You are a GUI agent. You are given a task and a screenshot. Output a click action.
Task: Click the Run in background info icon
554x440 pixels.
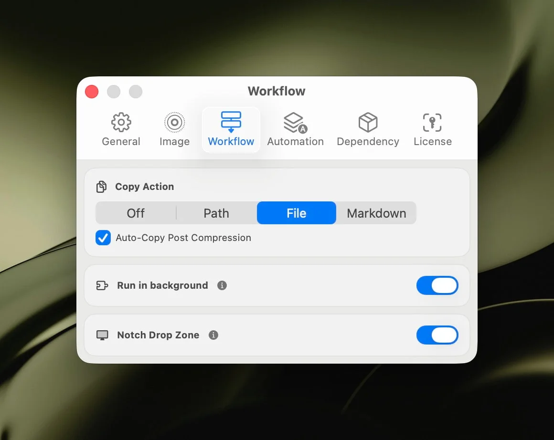[x=222, y=285]
